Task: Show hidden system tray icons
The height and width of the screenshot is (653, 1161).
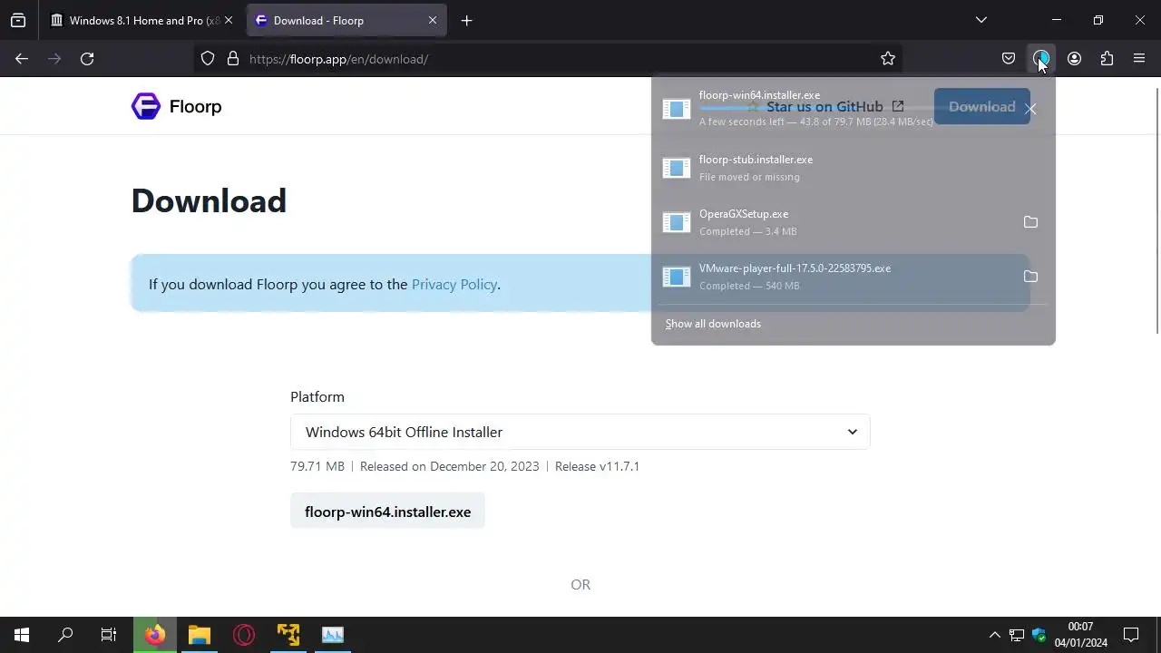Action: (995, 635)
